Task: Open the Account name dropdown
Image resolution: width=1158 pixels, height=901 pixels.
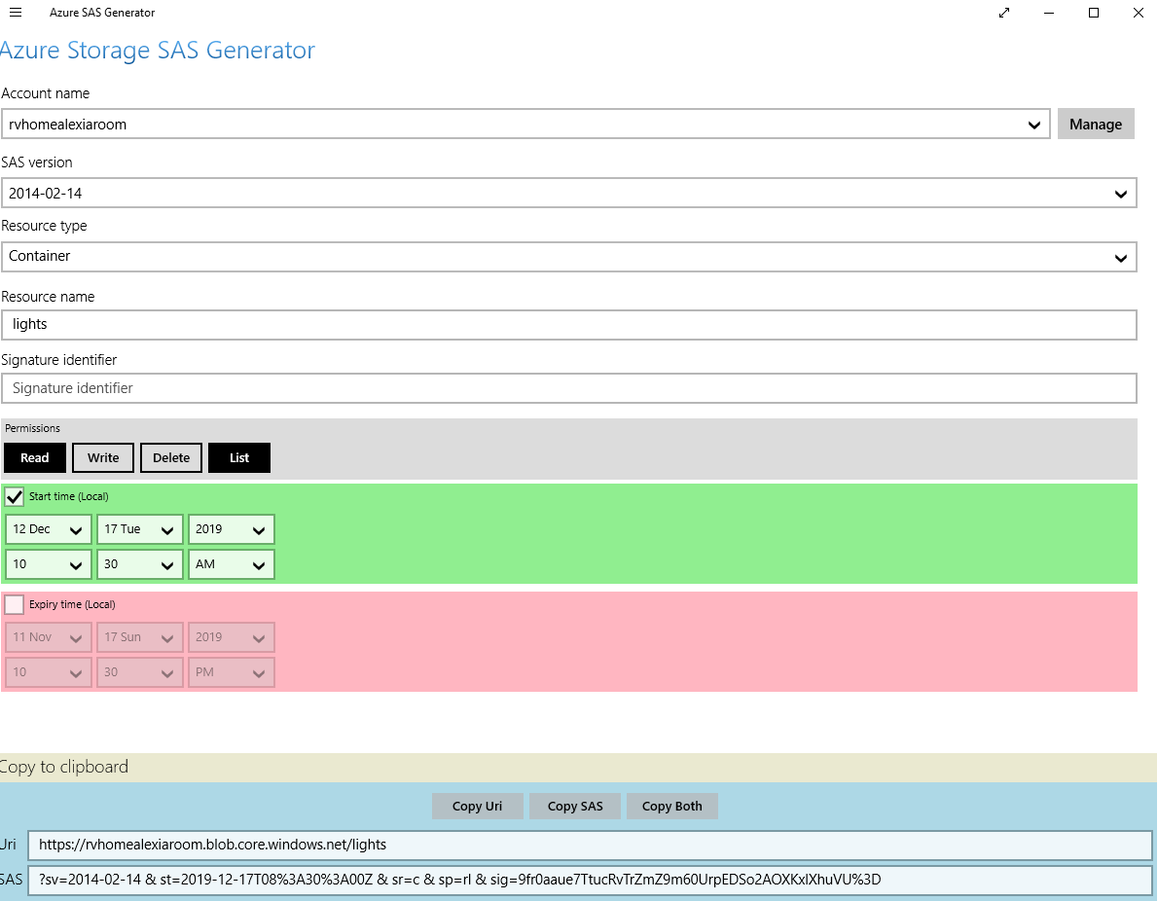Action: click(x=1035, y=125)
